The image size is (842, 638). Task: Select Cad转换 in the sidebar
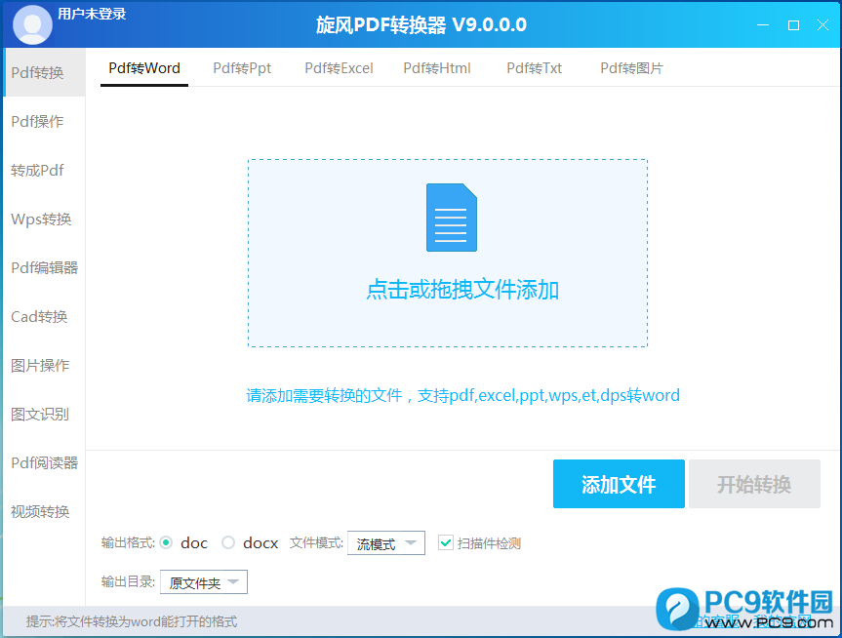(x=45, y=316)
